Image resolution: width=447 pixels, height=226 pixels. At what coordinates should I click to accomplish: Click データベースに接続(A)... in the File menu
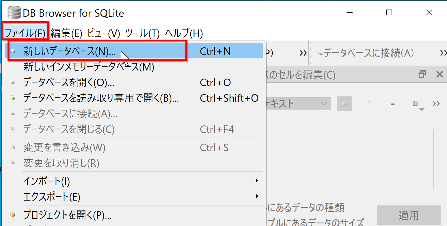[x=134, y=114]
